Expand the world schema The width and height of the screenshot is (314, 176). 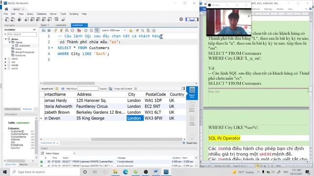pyautogui.click(x=5, y=68)
